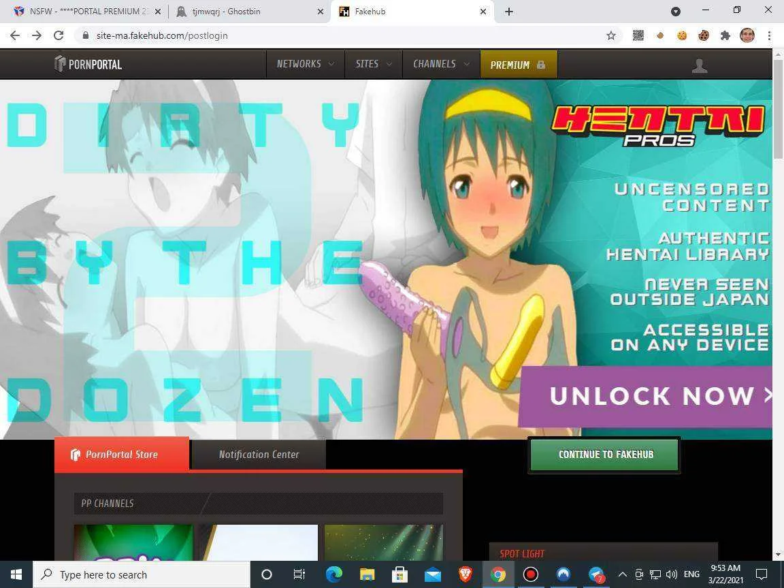
Task: Open the Extensions puzzle menu
Action: click(x=725, y=35)
